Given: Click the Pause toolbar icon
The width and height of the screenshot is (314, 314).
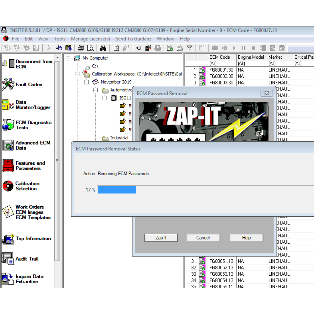Looking at the screenshot, I should (244, 48).
